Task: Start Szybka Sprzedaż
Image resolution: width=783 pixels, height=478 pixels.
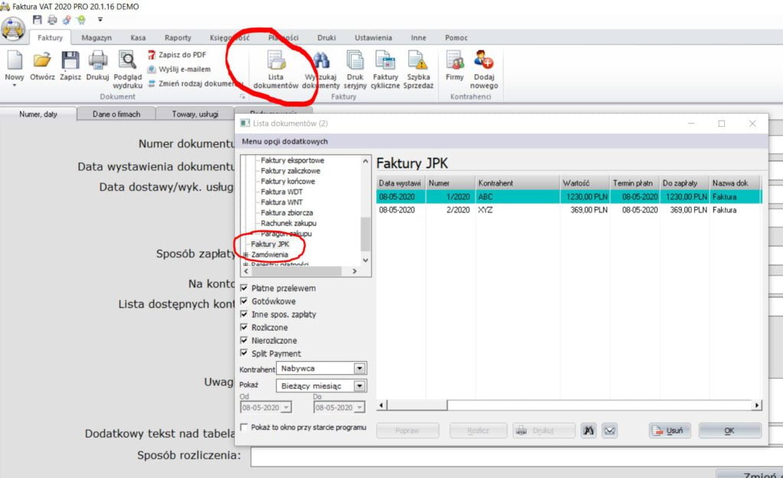Action: click(x=418, y=61)
